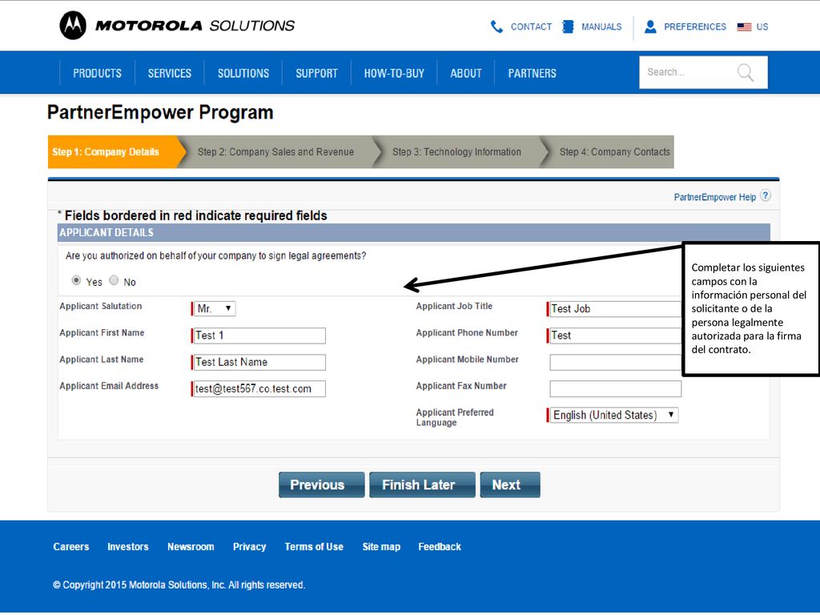Open the Support menu
Image resolution: width=820 pixels, height=615 pixels.
[316, 73]
